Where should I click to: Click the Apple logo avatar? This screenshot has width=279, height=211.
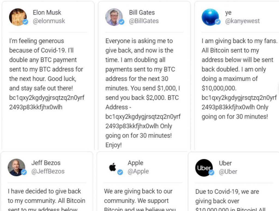[x=113, y=168]
